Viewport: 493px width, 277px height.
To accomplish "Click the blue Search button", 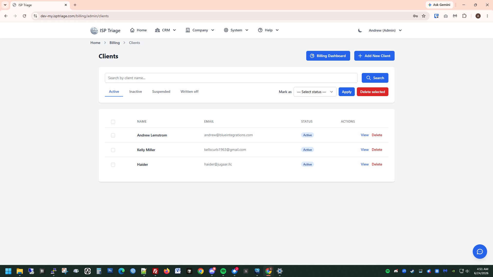I will point(375,78).
